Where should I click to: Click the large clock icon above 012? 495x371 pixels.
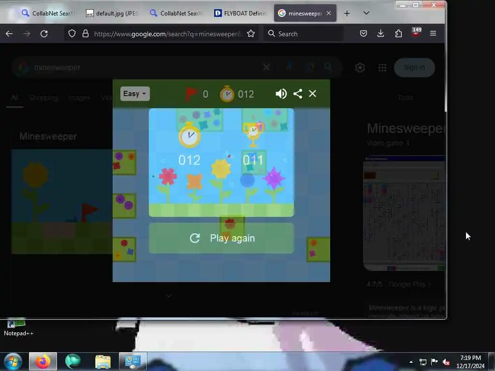pyautogui.click(x=189, y=135)
